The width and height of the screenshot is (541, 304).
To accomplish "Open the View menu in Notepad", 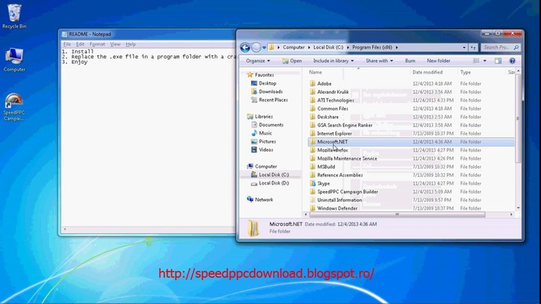I will [115, 44].
